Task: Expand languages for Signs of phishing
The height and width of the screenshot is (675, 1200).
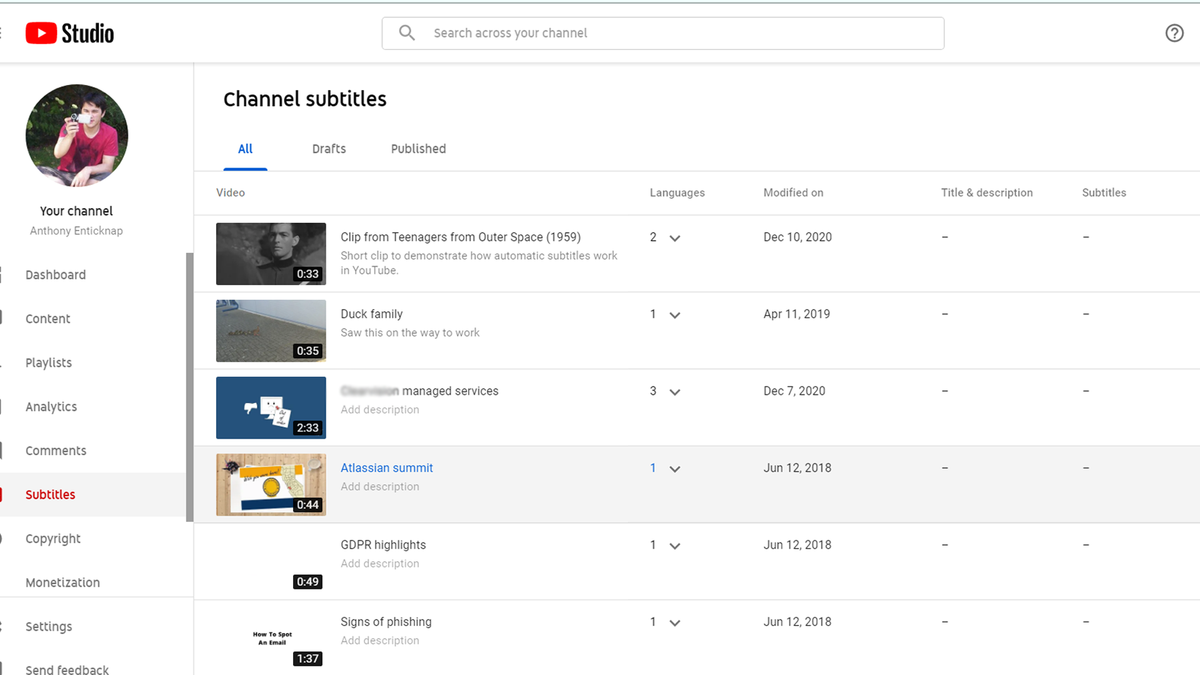Action: coord(674,622)
